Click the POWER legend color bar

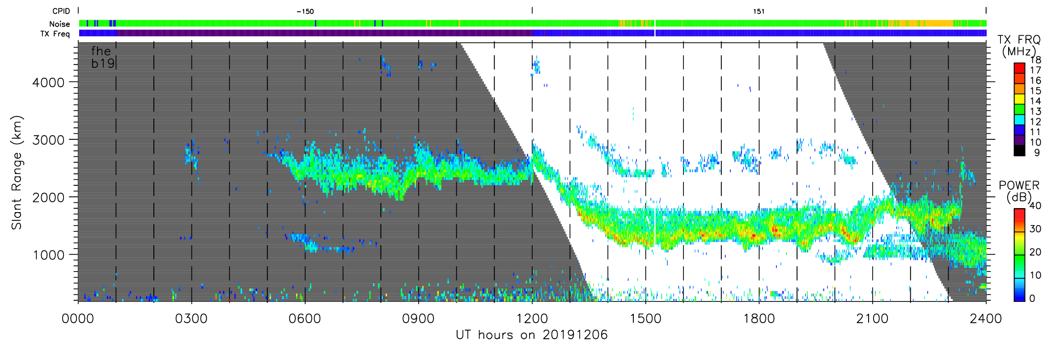pos(1019,255)
